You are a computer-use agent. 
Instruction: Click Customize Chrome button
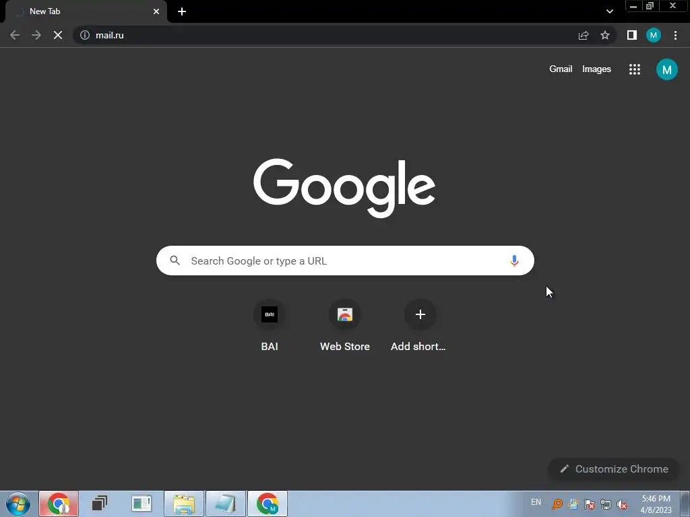point(614,469)
